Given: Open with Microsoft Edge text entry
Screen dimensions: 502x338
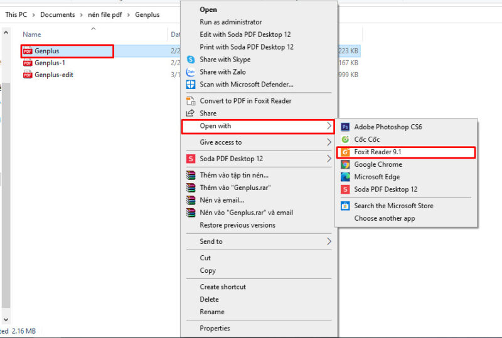Looking at the screenshot, I should click(377, 177).
